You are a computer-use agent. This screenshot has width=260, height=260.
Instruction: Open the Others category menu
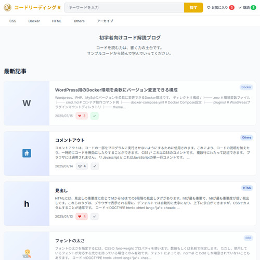(79, 21)
